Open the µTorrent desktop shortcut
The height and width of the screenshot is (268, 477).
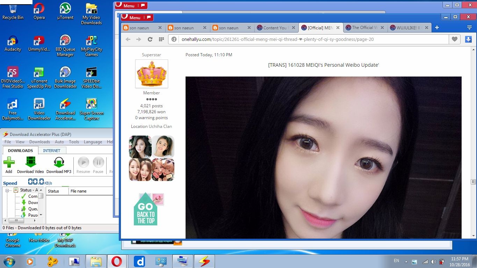(65, 11)
